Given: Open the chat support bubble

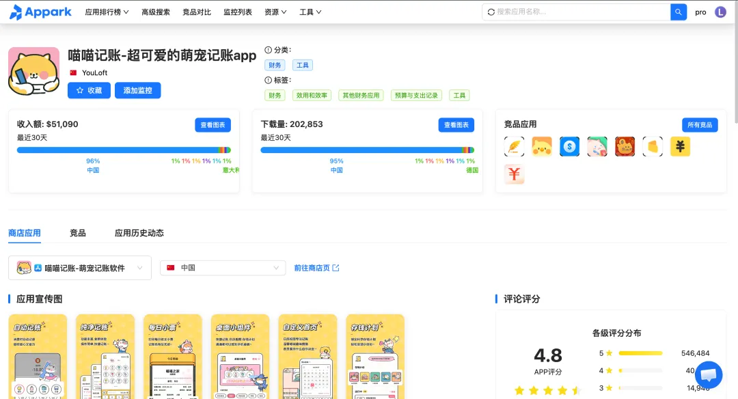Looking at the screenshot, I should [x=709, y=375].
